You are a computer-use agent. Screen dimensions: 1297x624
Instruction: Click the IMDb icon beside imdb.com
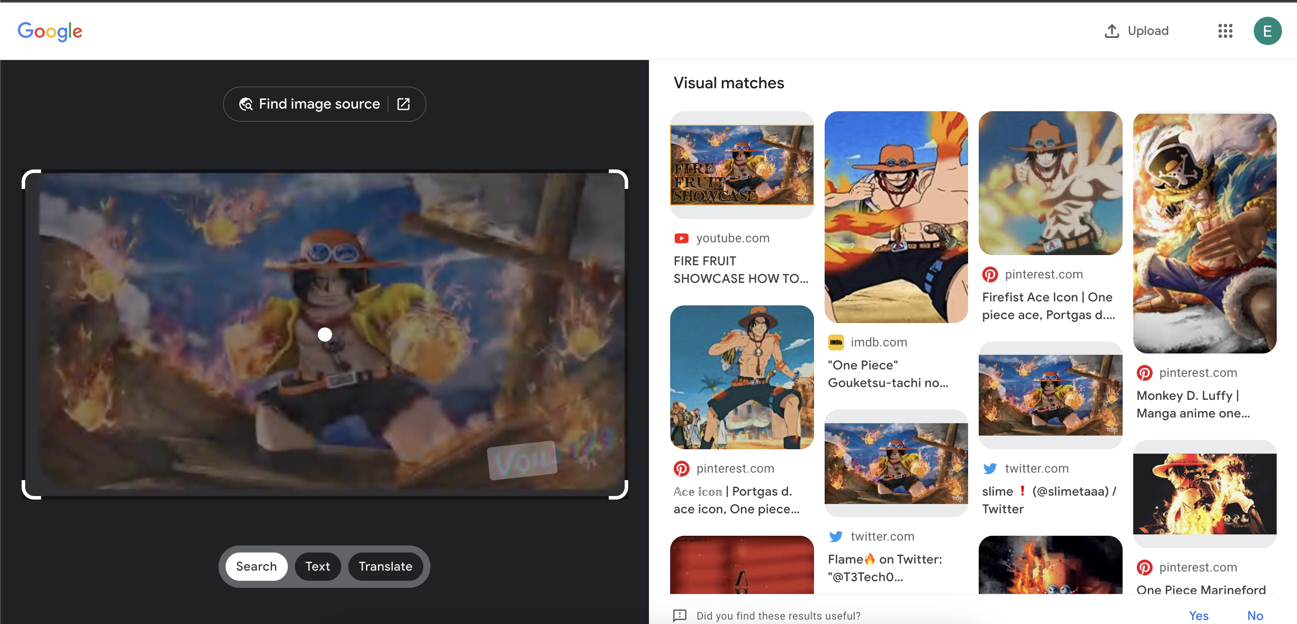(x=836, y=342)
